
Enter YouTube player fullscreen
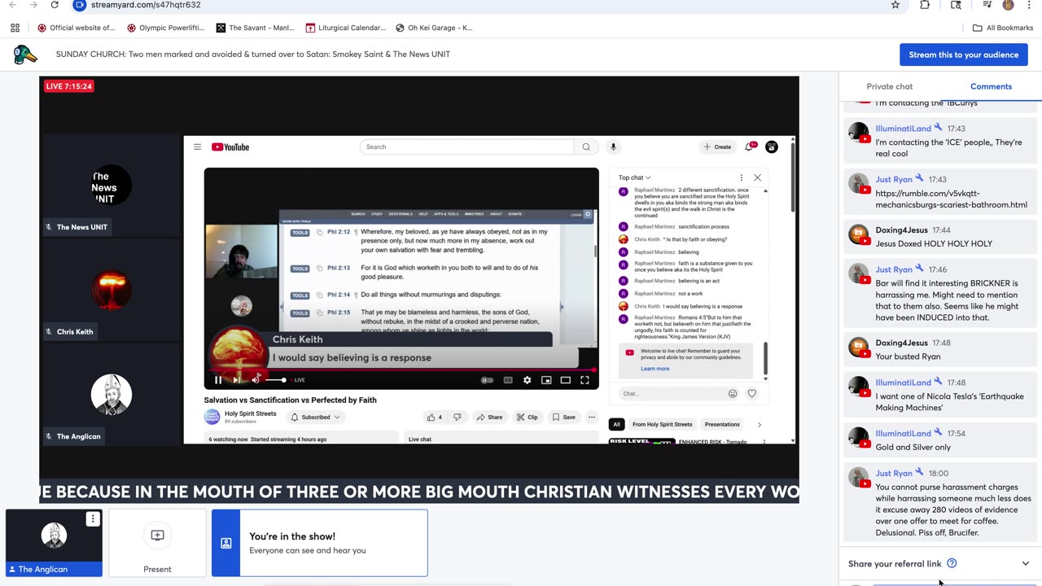click(584, 380)
